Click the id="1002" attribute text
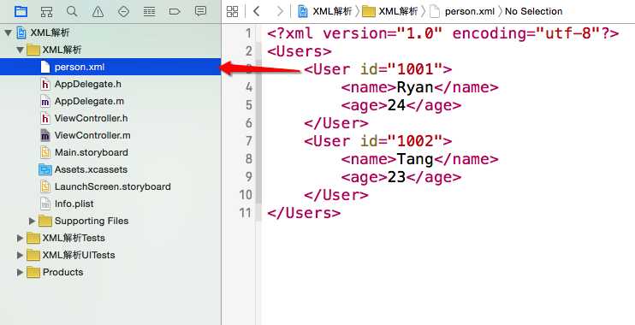Viewport: 635px width, 325px height. pyautogui.click(x=401, y=141)
